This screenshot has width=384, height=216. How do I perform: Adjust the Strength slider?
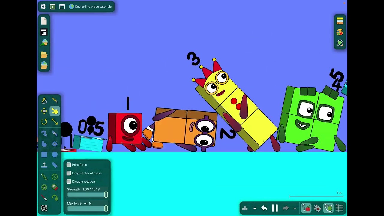click(87, 195)
